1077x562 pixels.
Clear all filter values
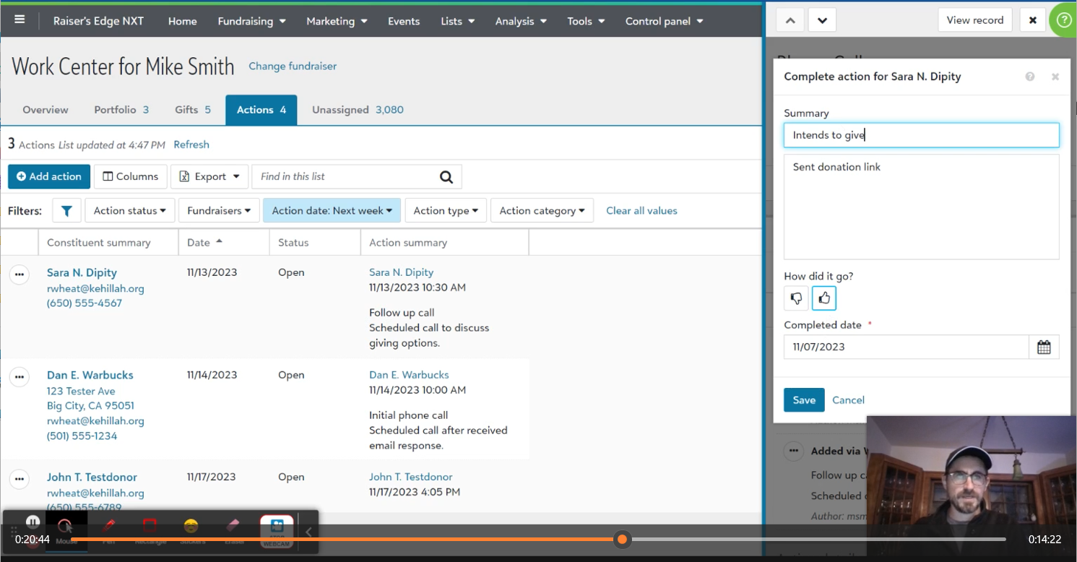(x=641, y=211)
